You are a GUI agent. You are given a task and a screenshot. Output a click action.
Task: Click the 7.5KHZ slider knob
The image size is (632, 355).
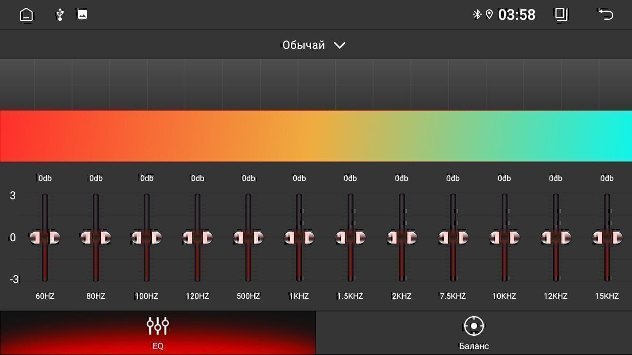click(x=453, y=238)
